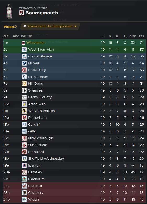147x204 pixels.
Task: Toggle the eye icon in view selector
Action: pyautogui.click(x=25, y=26)
